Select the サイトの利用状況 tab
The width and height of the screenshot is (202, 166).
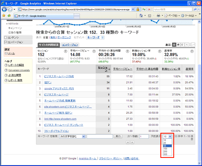point(48,45)
